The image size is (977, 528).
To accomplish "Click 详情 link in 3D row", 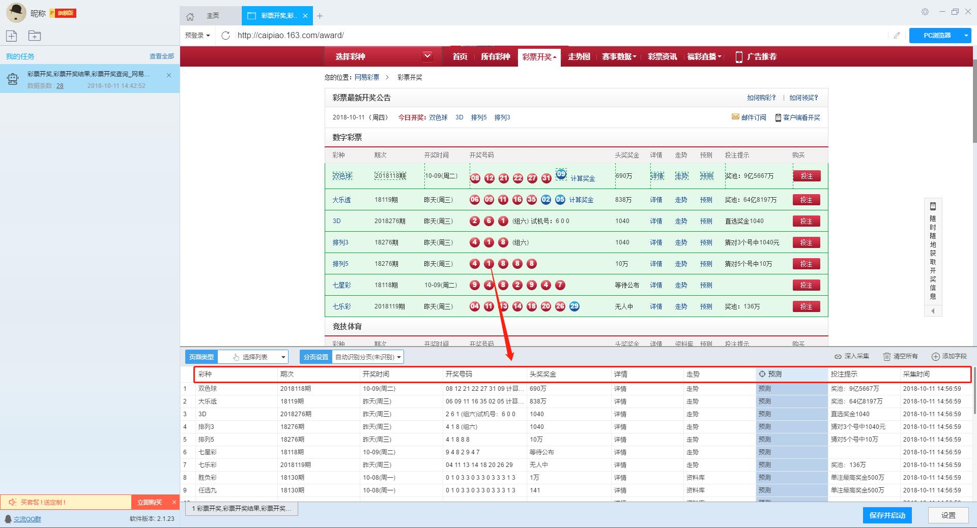I will (656, 221).
